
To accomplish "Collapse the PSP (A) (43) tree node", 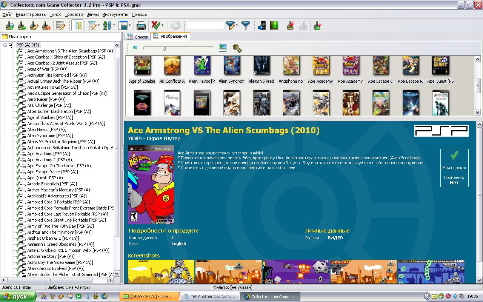I will click(x=5, y=45).
